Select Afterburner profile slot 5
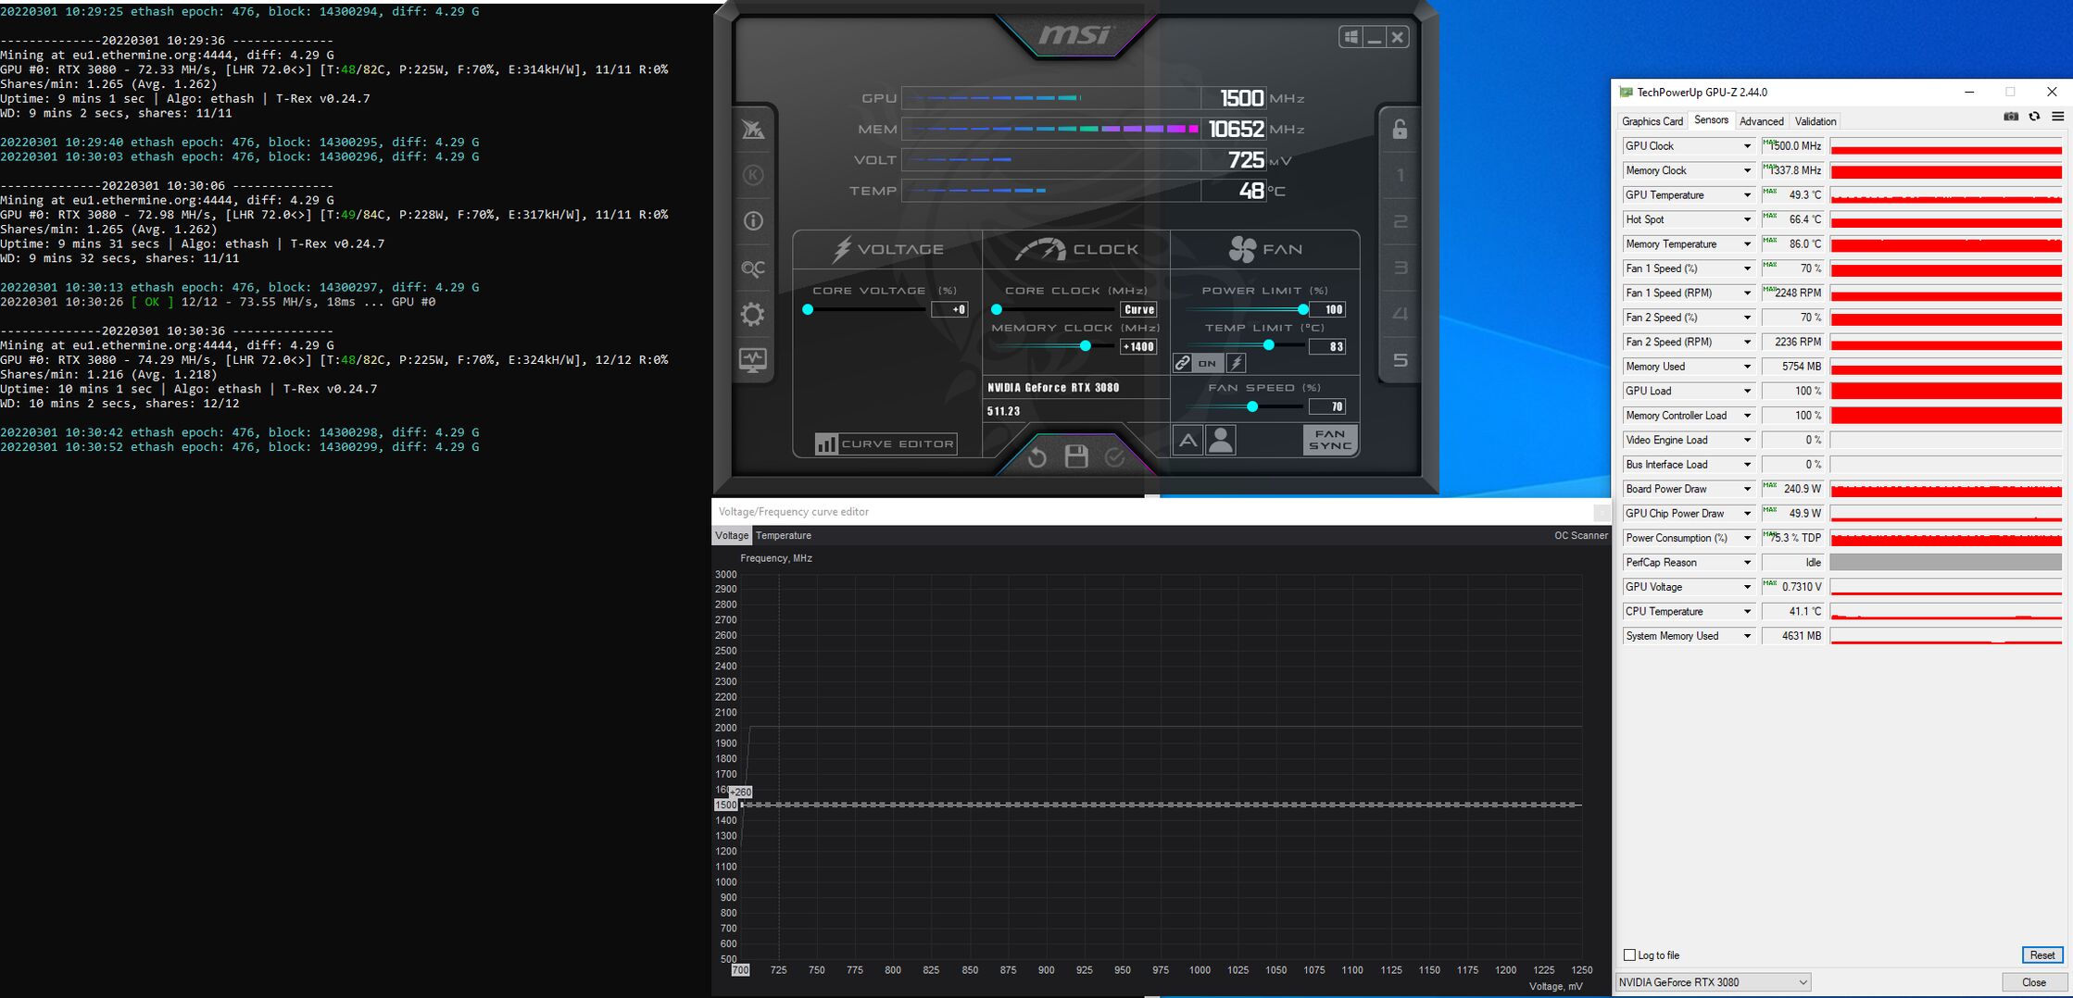 click(x=1400, y=360)
